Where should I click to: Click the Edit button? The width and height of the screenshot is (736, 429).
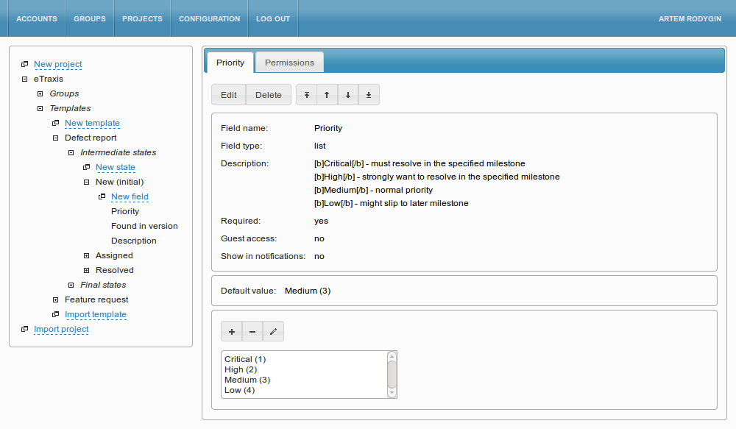(x=229, y=95)
